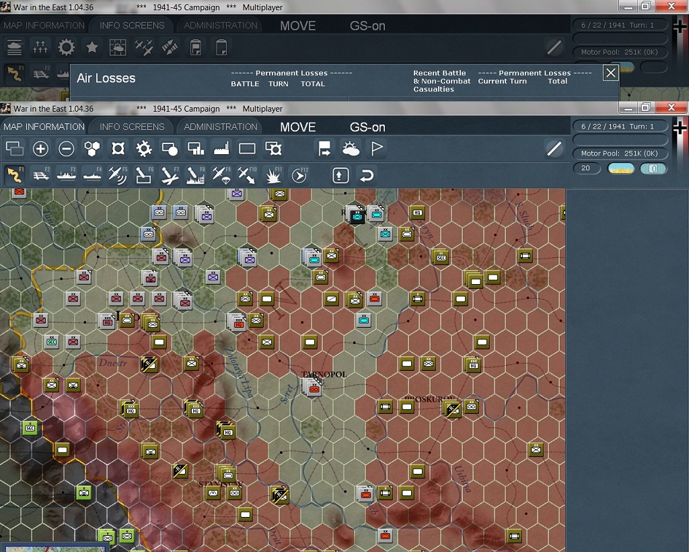Click the tank order of battle icon in back window
This screenshot has width=689, height=552.
[x=15, y=48]
